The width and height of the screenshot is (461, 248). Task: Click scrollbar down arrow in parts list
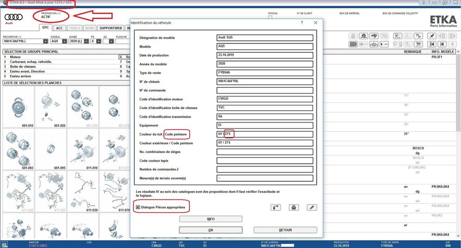coord(458,236)
